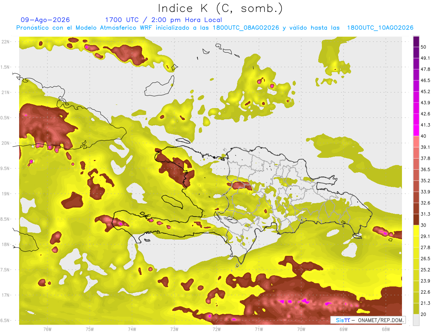
Task: Click the "47.8" color scale label
Action: point(425,69)
